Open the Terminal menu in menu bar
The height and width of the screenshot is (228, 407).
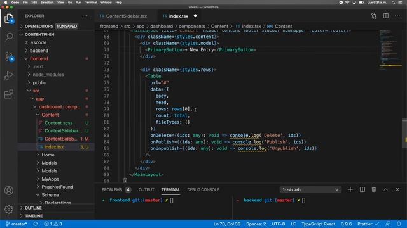coord(91,3)
